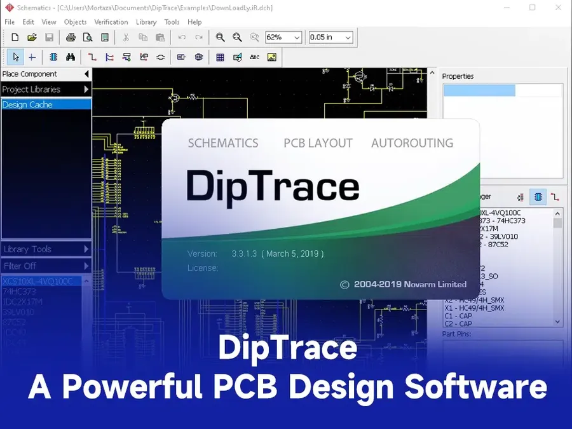This screenshot has height=429, width=572.
Task: Open the Objects menu
Action: pyautogui.click(x=75, y=22)
